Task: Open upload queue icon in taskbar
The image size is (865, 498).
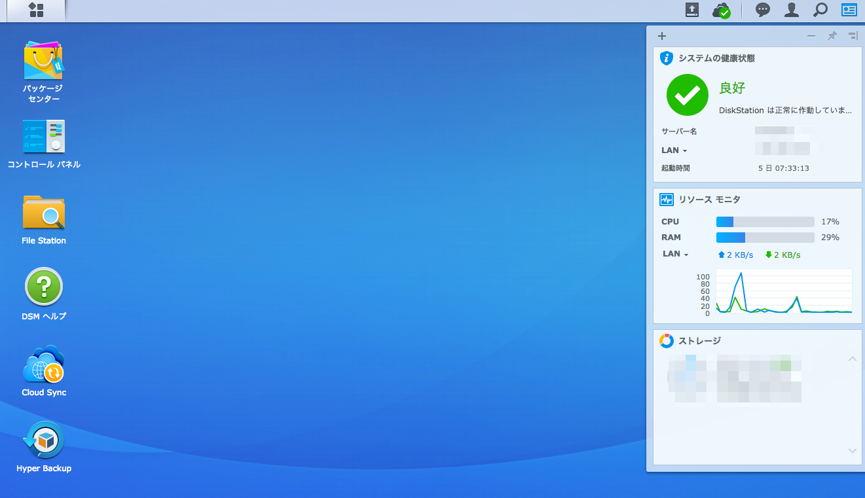Action: (692, 10)
